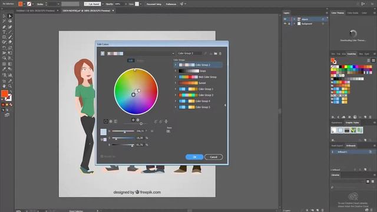This screenshot has width=377, height=212.
Task: Select the Magic Wand tool
Action: [4, 21]
